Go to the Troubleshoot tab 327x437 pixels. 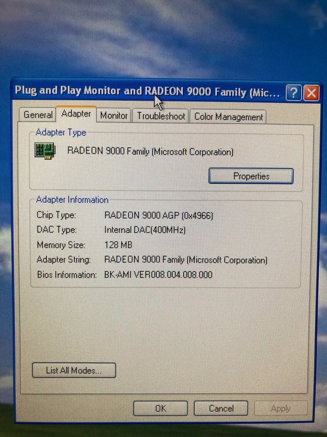161,116
